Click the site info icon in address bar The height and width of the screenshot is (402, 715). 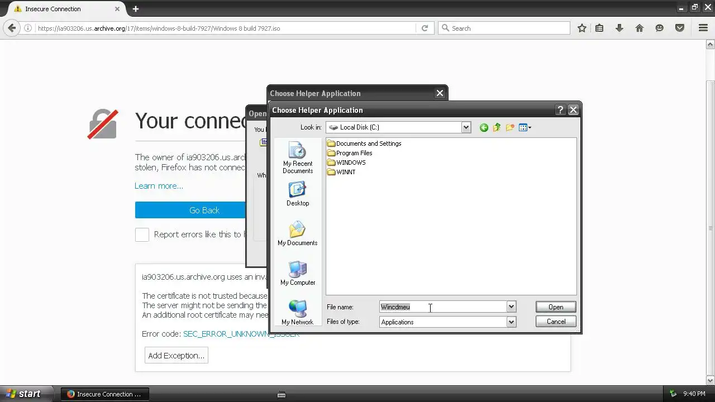(27, 28)
